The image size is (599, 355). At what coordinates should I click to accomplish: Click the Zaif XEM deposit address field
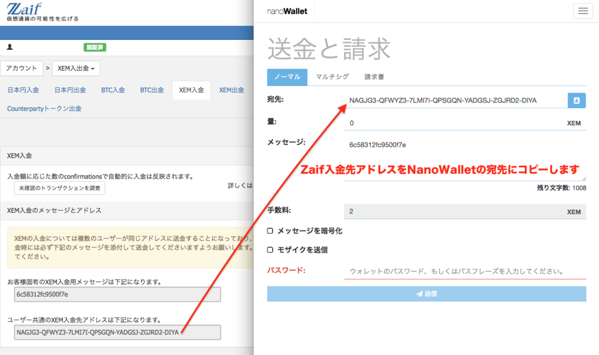(x=117, y=332)
